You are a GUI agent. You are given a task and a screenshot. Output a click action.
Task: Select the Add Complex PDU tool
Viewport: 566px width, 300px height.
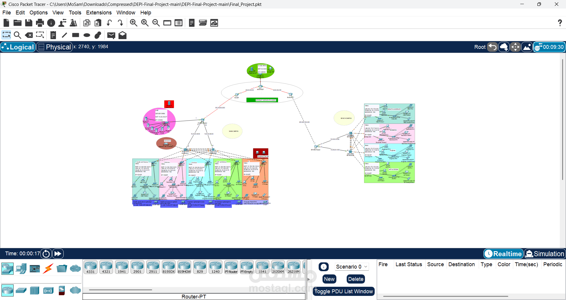122,35
